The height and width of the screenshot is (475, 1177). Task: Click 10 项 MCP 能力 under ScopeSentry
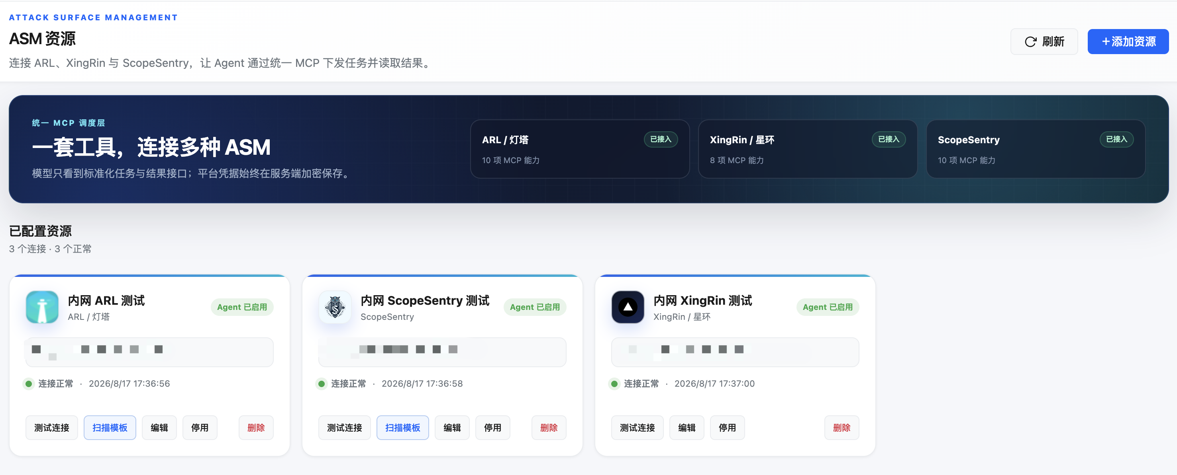pos(967,160)
